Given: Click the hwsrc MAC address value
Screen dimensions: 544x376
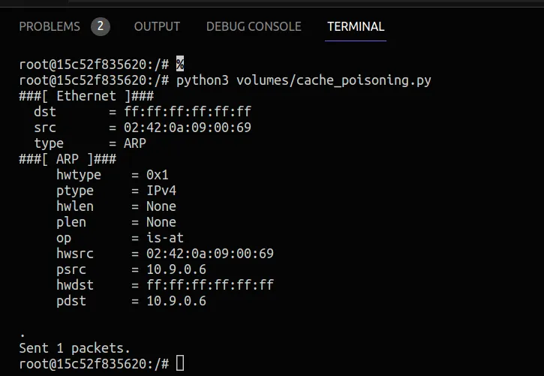Looking at the screenshot, I should (210, 254).
